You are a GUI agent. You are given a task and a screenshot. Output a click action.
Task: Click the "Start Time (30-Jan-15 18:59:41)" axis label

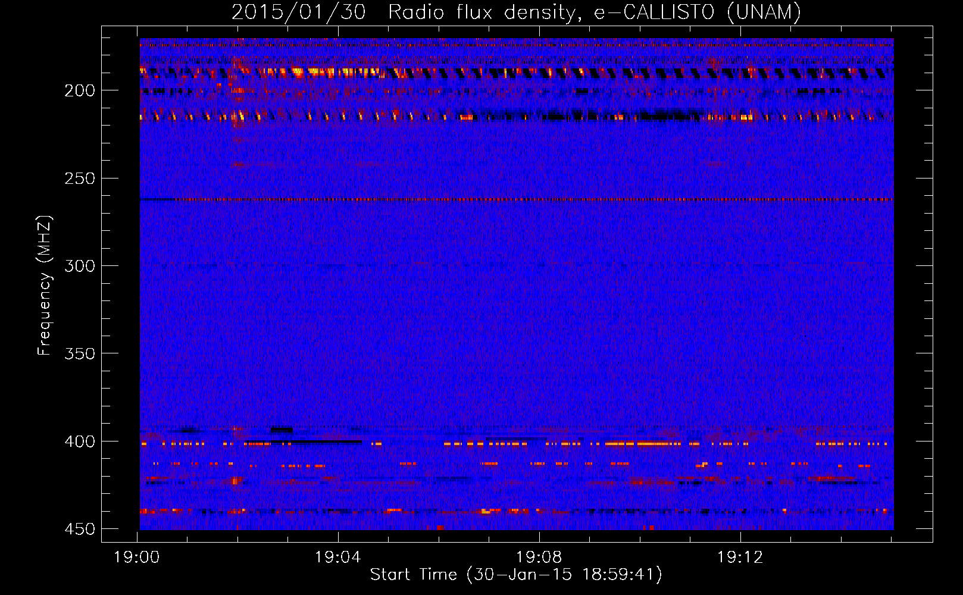pos(516,575)
